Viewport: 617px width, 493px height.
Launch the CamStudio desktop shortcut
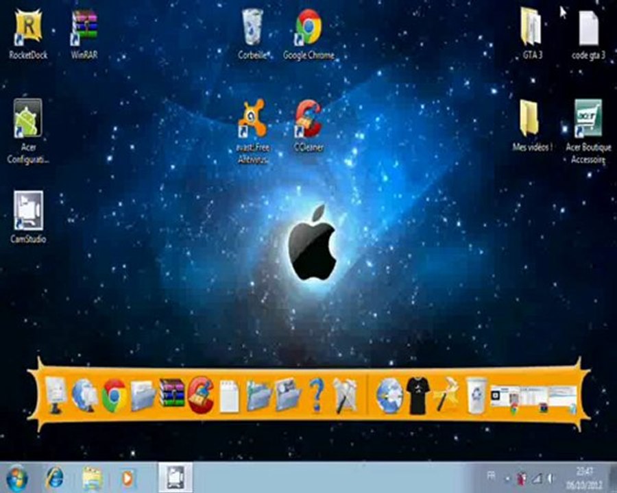(x=28, y=217)
